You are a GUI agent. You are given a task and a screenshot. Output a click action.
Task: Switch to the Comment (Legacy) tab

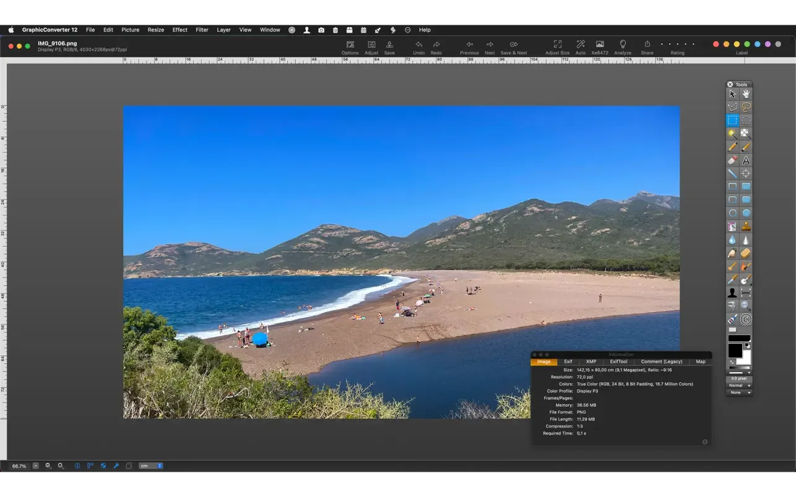coord(662,362)
